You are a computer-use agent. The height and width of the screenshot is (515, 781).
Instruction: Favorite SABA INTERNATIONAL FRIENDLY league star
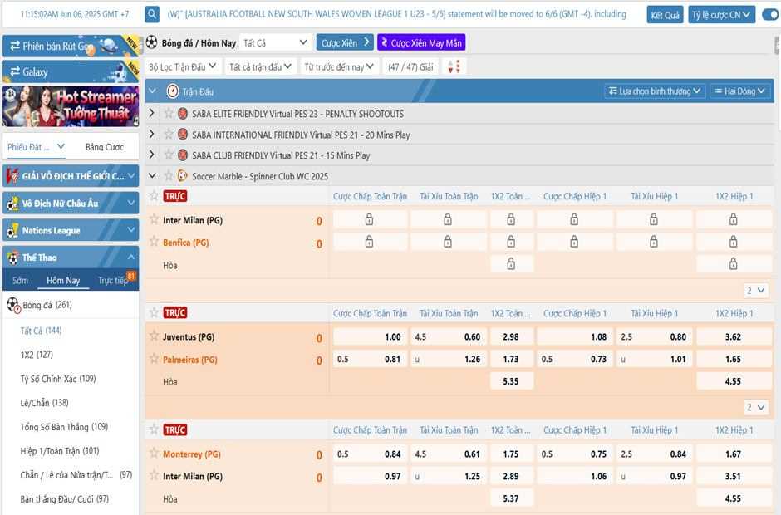coord(169,135)
